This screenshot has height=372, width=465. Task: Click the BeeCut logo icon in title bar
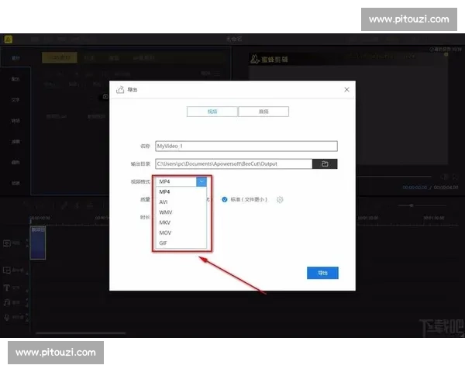(x=9, y=40)
